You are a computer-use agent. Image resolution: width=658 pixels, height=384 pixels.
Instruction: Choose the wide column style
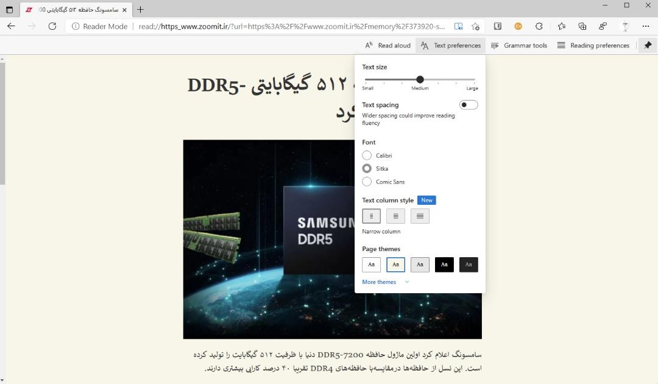pyautogui.click(x=420, y=216)
